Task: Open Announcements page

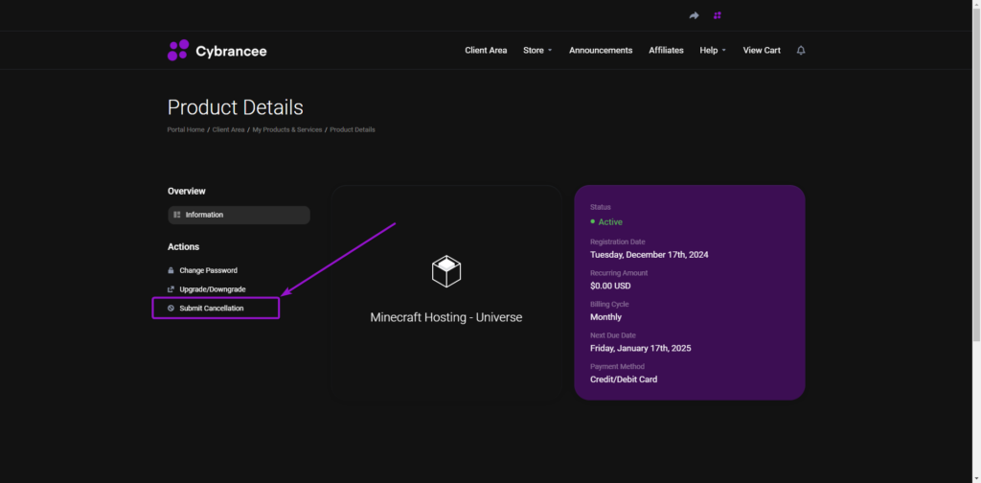Action: point(601,50)
